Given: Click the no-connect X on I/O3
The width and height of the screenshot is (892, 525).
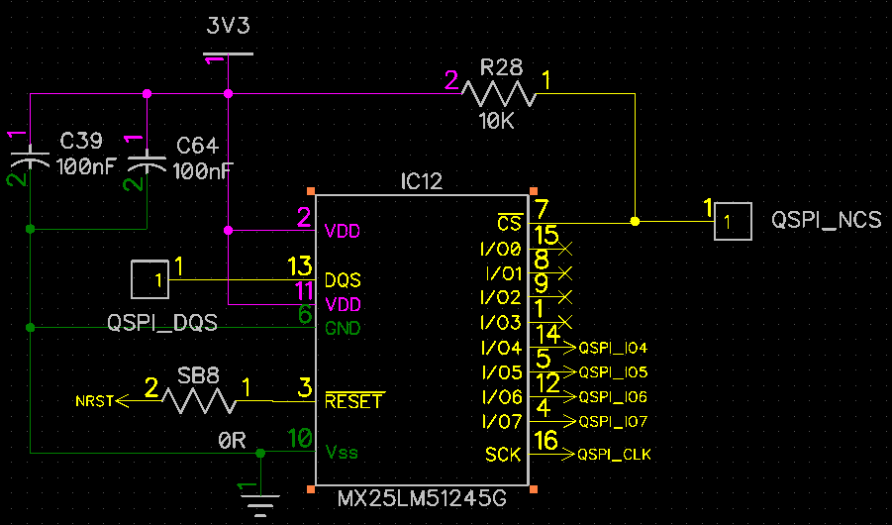Looking at the screenshot, I should click(x=565, y=322).
